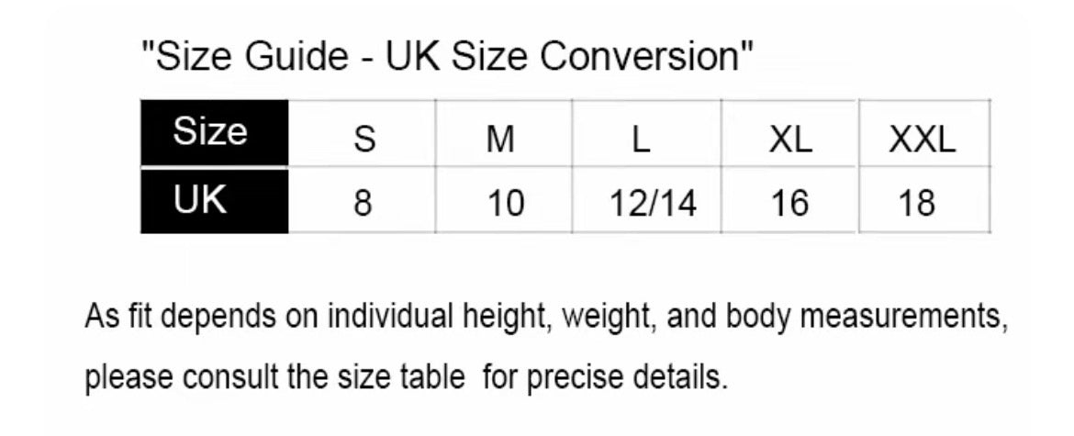Click the black Size header cell
This screenshot has width=1074, height=436.
pos(215,133)
